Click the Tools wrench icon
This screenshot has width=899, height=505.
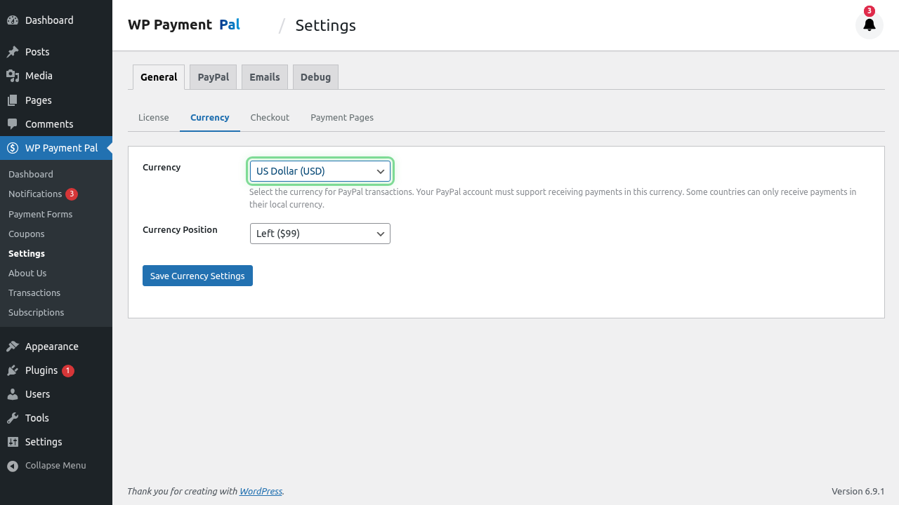pos(13,418)
